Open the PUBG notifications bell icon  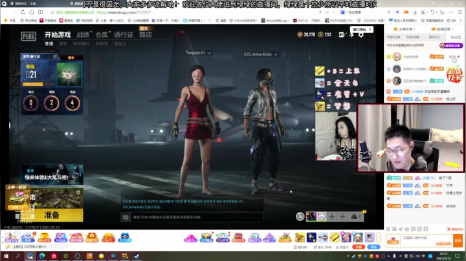[351, 35]
